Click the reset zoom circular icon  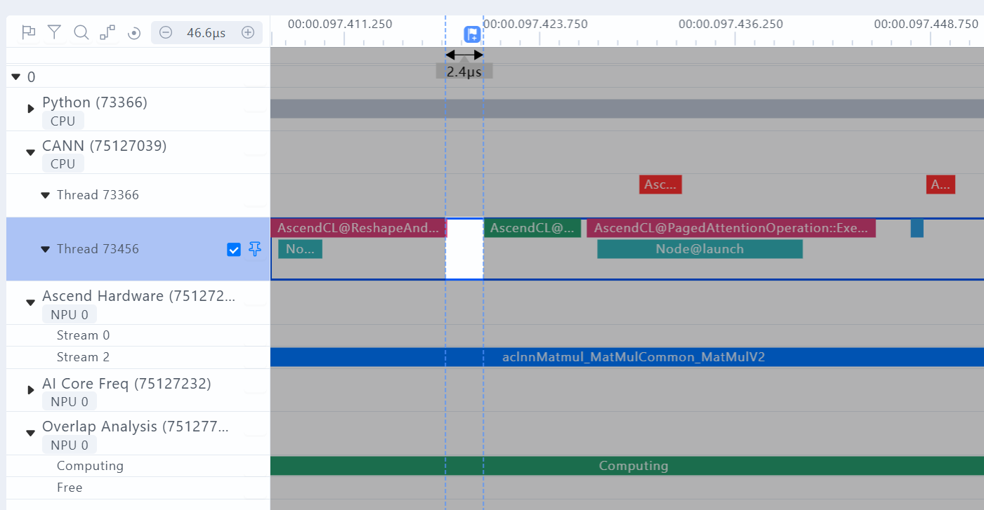coord(134,33)
